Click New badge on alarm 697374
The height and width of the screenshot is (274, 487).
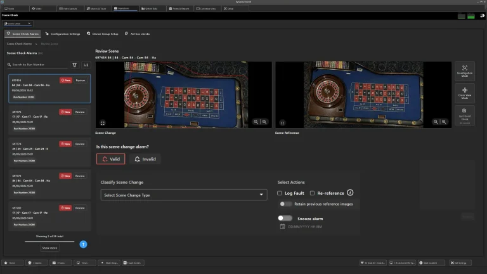tap(65, 144)
